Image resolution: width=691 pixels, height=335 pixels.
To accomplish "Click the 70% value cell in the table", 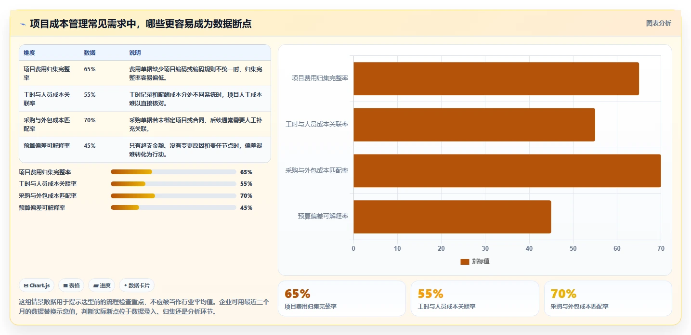I will (90, 120).
